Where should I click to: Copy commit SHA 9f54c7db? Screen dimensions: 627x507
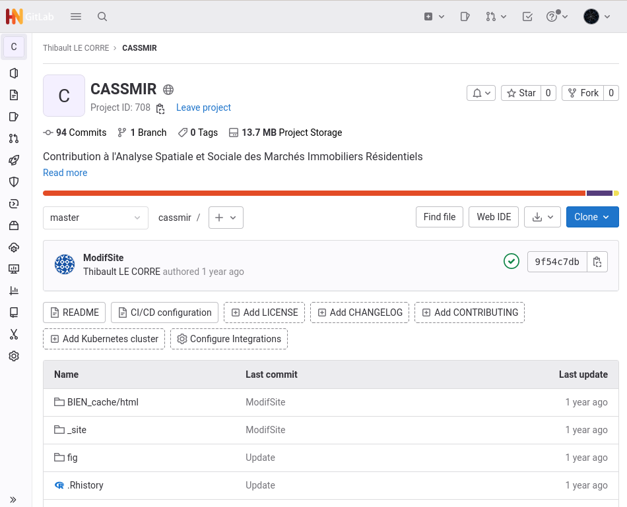tap(597, 262)
